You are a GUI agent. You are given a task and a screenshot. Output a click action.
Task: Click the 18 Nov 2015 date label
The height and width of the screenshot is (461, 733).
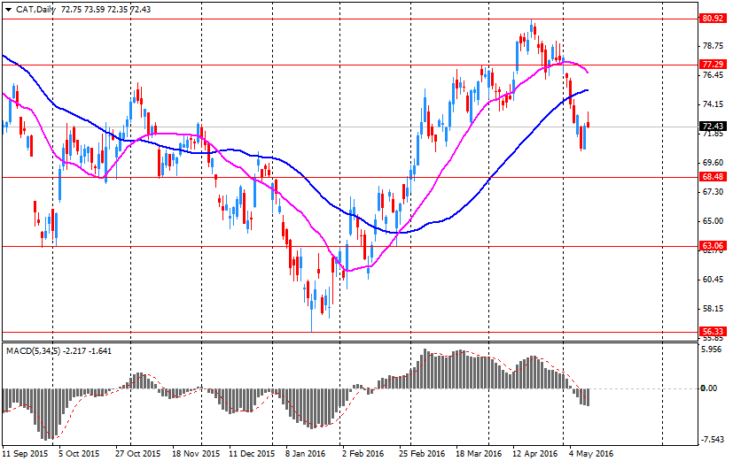click(x=197, y=454)
